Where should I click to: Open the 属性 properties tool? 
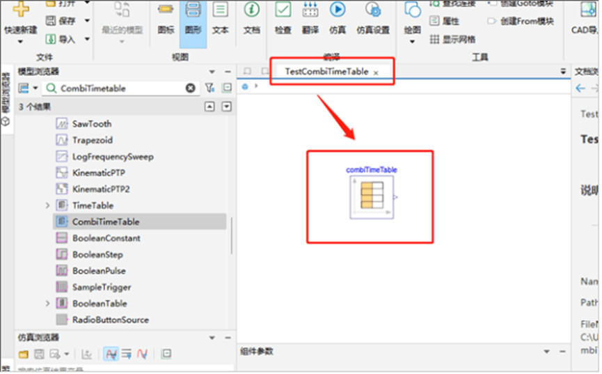pos(445,21)
